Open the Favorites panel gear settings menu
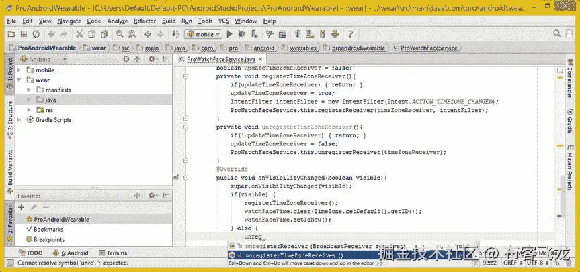 [x=153, y=196]
